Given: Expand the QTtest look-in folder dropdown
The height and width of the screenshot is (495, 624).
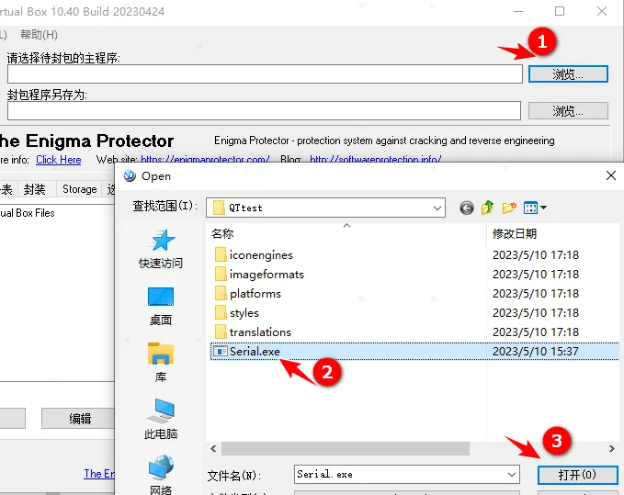Looking at the screenshot, I should point(437,208).
